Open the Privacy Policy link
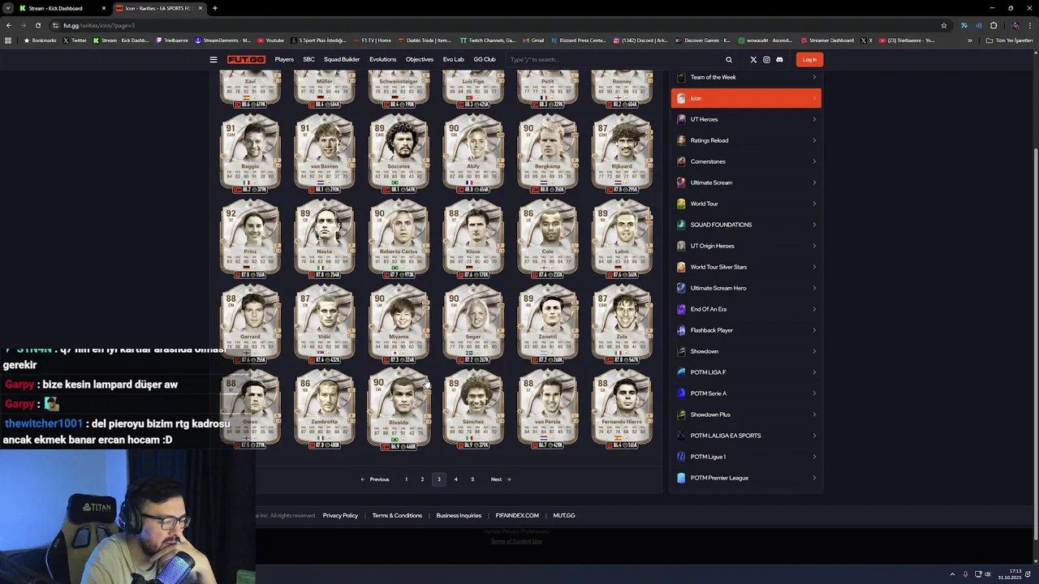1039x584 pixels. 340,515
